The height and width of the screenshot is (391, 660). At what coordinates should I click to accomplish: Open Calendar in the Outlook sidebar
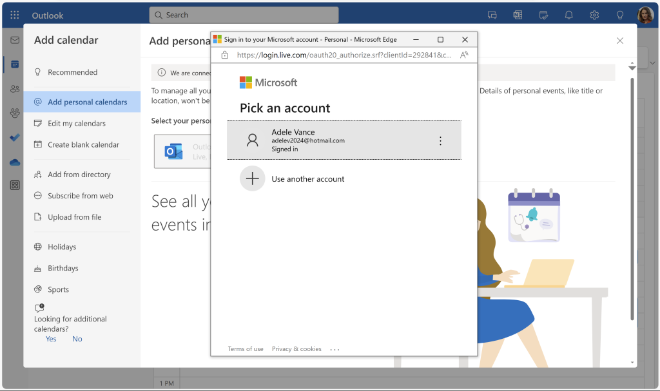15,64
